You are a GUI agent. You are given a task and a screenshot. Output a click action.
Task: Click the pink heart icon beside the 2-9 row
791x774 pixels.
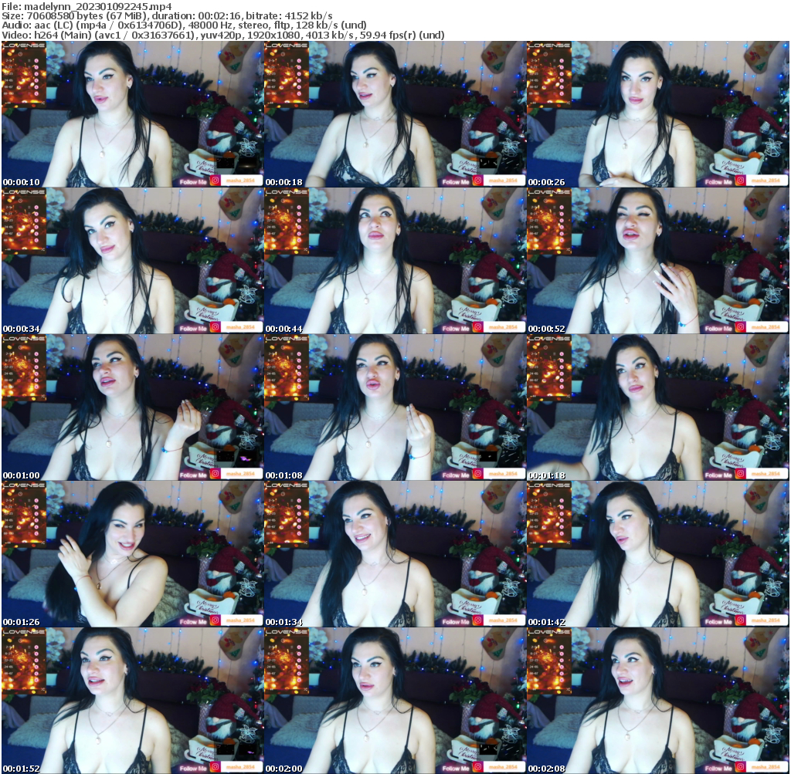click(36, 60)
